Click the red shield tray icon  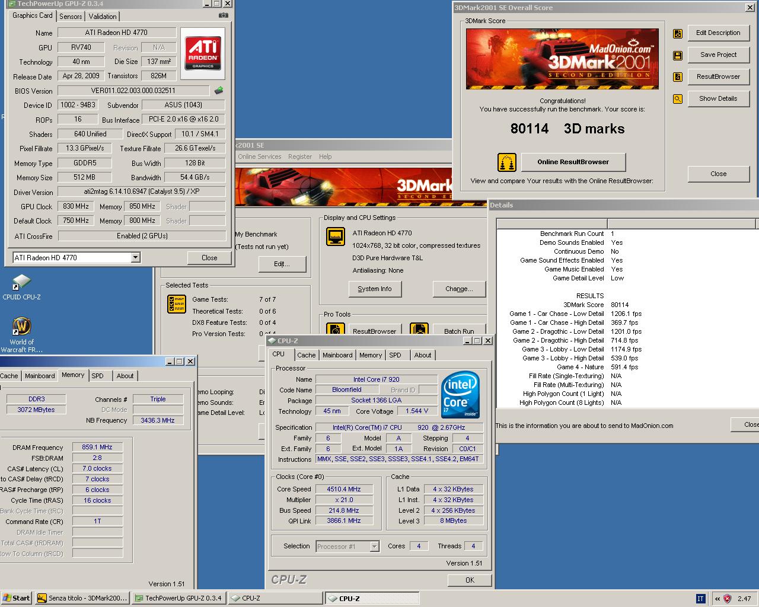click(x=727, y=599)
